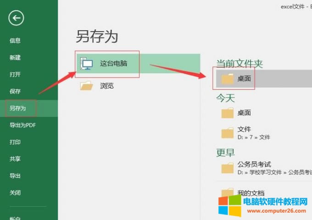The image size is (312, 220).
Task: Go to 新建 in sidebar
Action: click(15, 57)
